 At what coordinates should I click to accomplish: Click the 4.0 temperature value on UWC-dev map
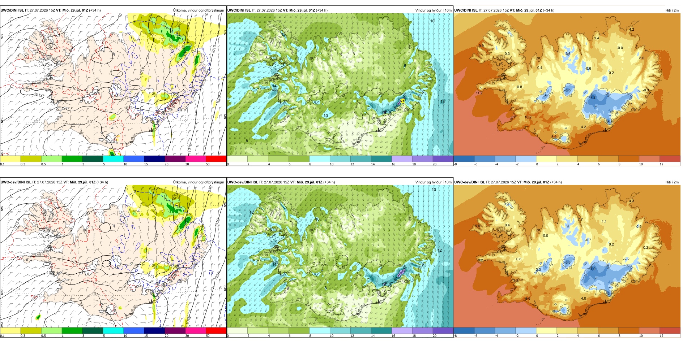tap(584, 299)
